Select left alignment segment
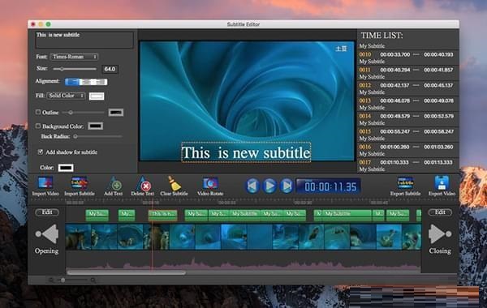This screenshot has height=308, width=487. (x=71, y=82)
